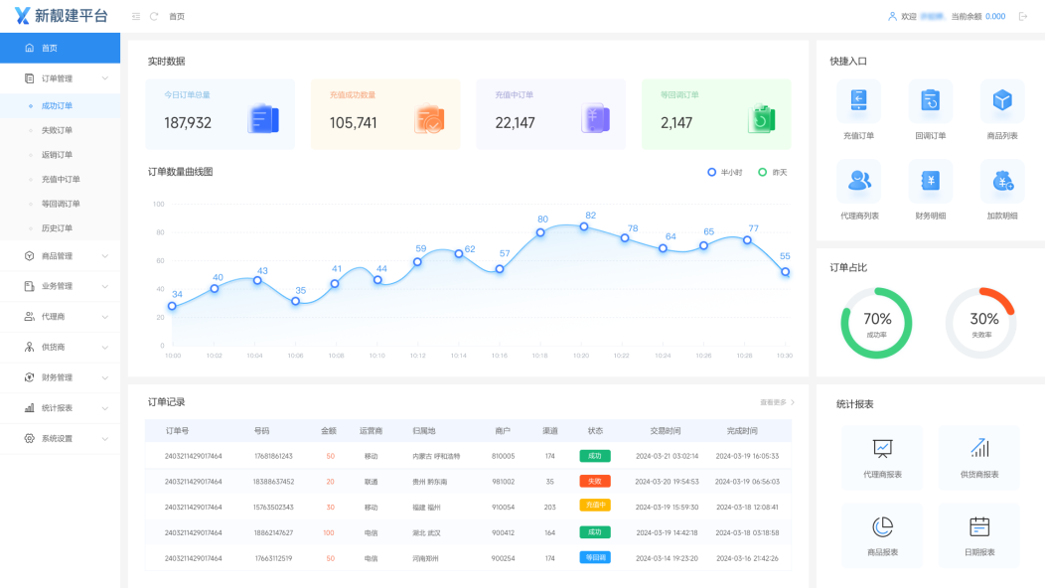Open the 财务明细 quick entry icon
1045x588 pixels.
pos(930,181)
